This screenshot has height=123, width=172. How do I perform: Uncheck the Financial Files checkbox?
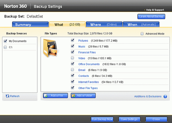click(x=73, y=52)
